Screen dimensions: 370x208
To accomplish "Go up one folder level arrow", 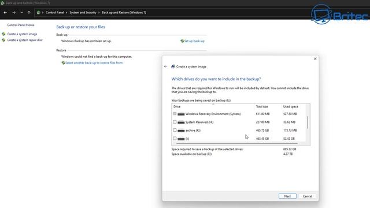I will click(29, 13).
